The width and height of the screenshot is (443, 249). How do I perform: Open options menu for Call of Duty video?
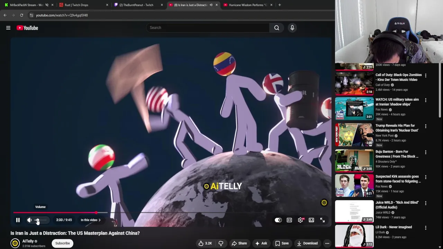pos(426,75)
